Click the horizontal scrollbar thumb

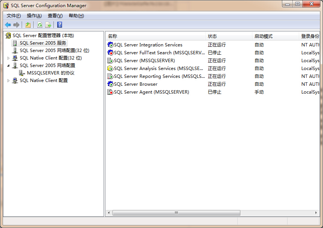pyautogui.click(x=176, y=213)
